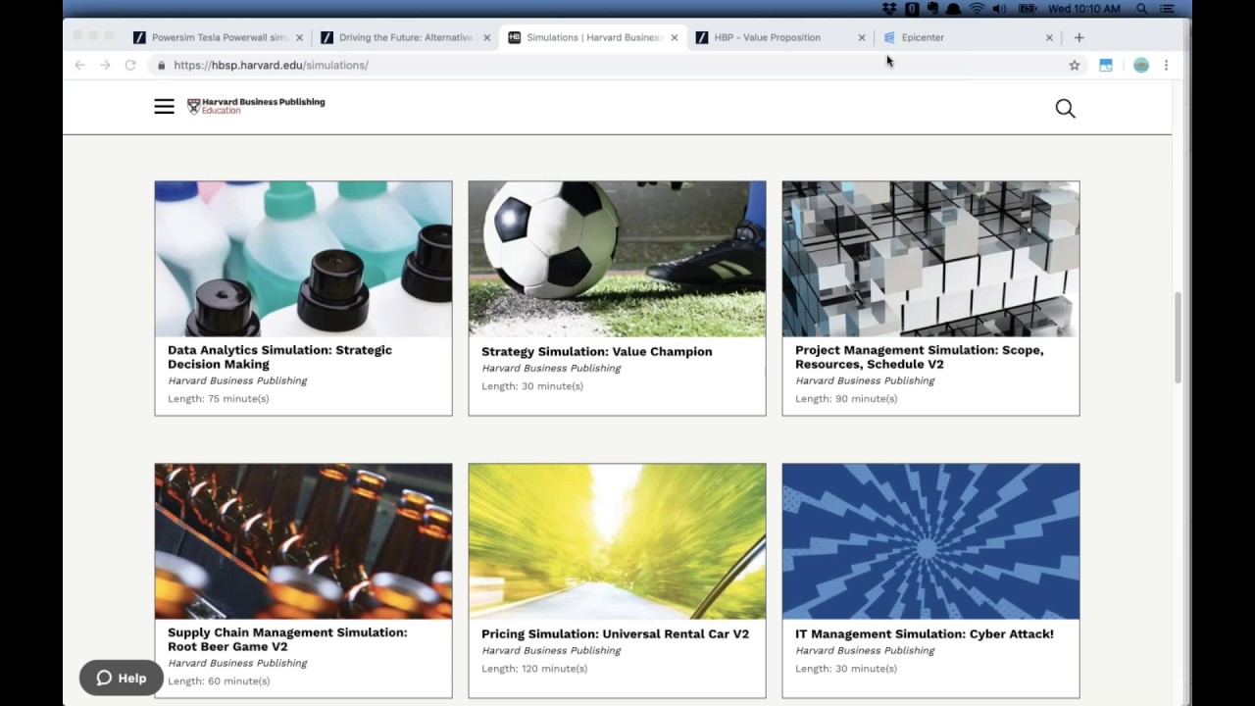This screenshot has height=706, width=1255.
Task: Open the volume control in menu bar
Action: [x=999, y=9]
